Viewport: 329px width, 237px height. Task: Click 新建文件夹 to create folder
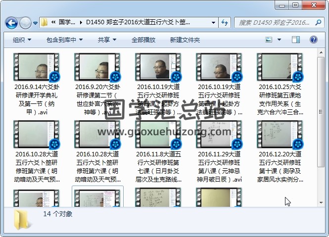pyautogui.click(x=185, y=40)
